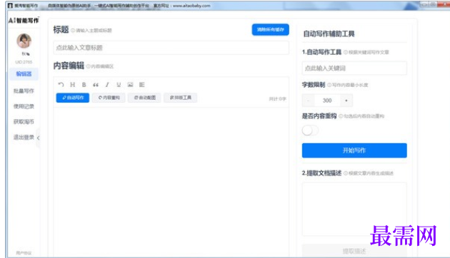
Task: Insert an image using picture icon
Action: (130, 85)
